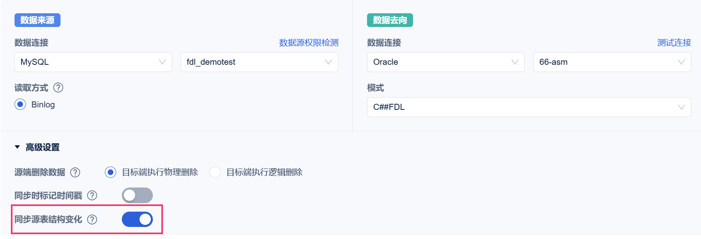The height and width of the screenshot is (239, 701).
Task: Click the 数据来源 section tag
Action: (x=38, y=20)
